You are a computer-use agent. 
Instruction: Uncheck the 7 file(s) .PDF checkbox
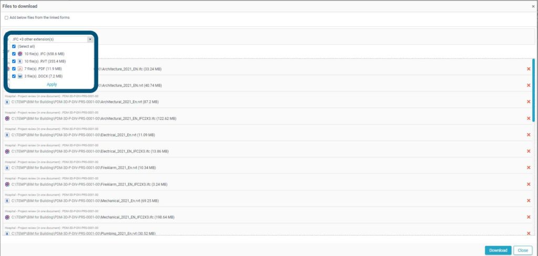14,69
